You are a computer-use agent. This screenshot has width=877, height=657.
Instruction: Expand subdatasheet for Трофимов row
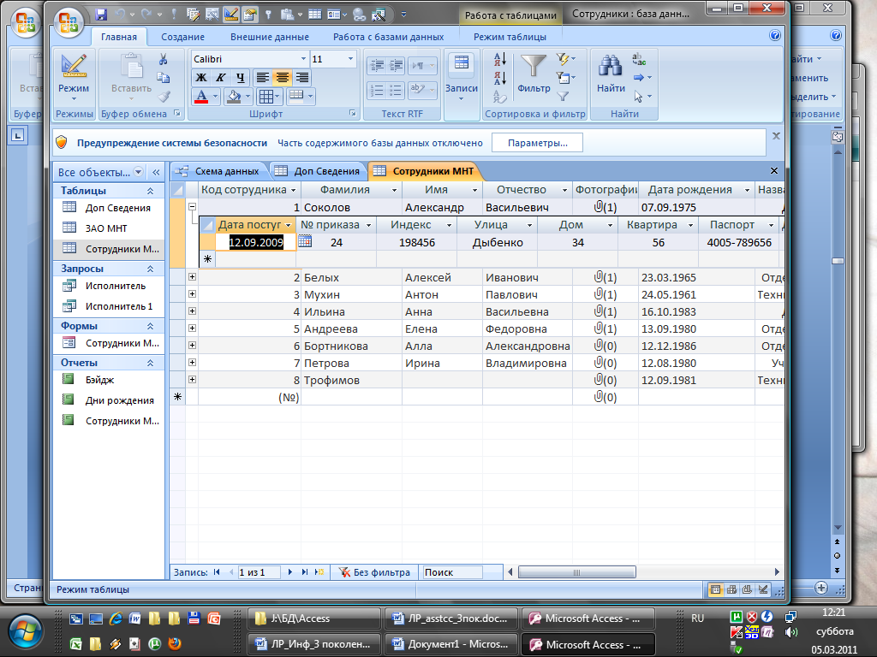(x=192, y=380)
